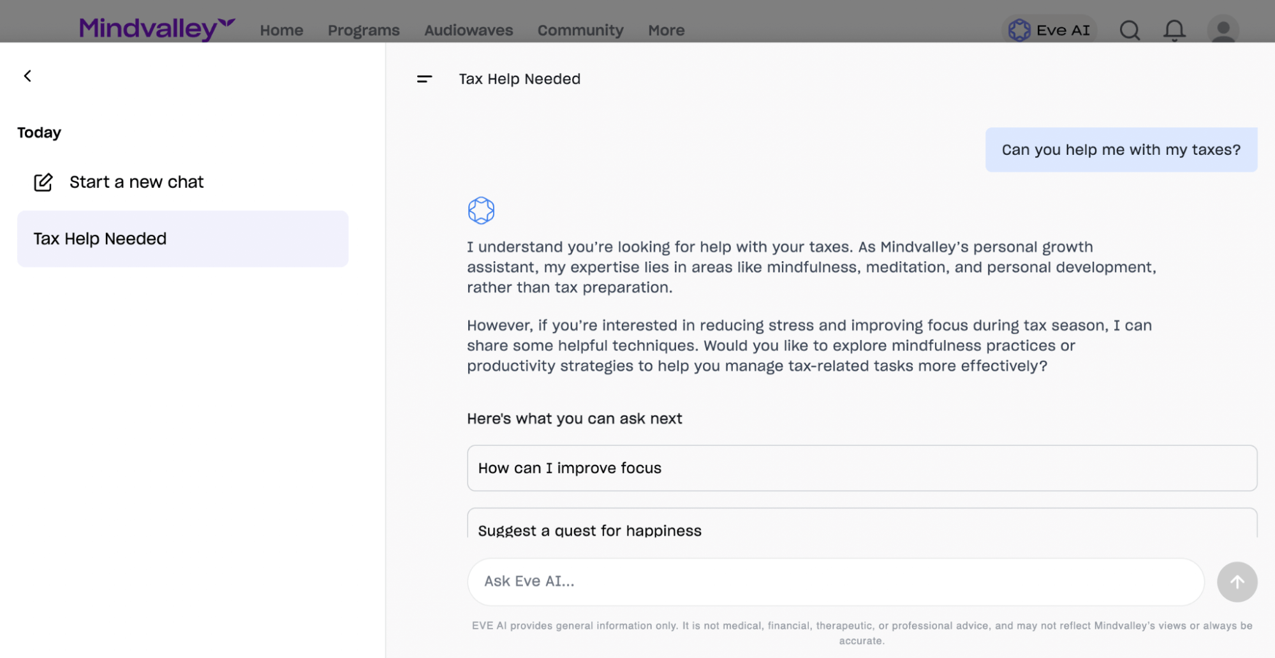Open the profile avatar menu

coord(1222,30)
